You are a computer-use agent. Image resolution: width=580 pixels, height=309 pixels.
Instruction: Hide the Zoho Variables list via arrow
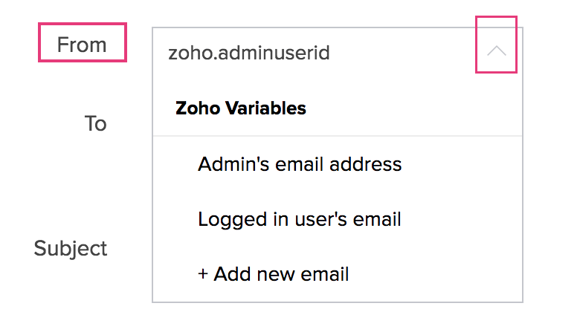(496, 52)
